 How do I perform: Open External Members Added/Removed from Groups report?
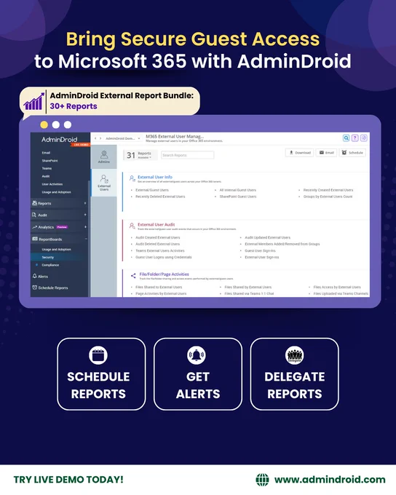pos(282,244)
